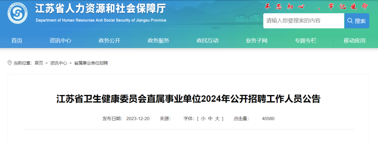This screenshot has height=142, width=378.
Task: Click the 省属事业单位招聘 breadcrumb link
Action: click(91, 63)
